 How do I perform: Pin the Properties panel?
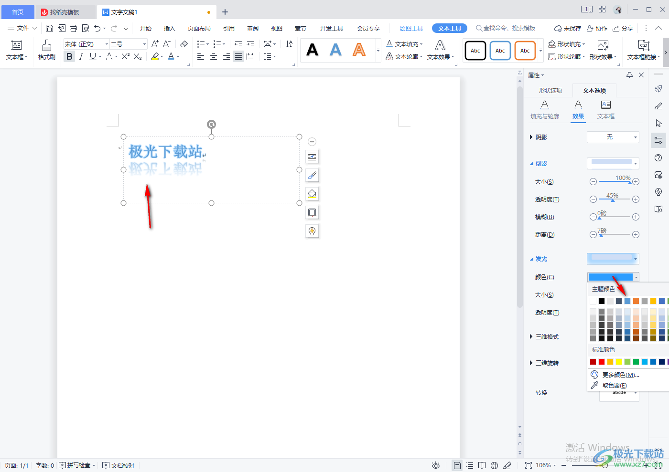click(629, 75)
